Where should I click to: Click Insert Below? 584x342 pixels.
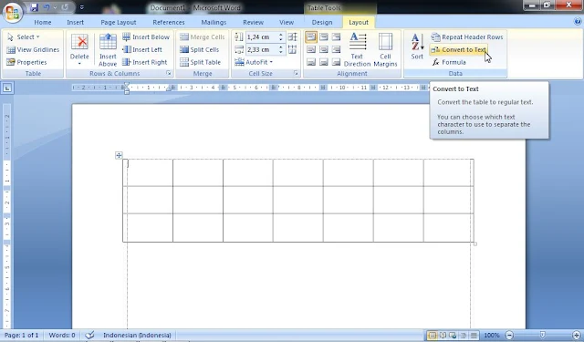point(146,36)
